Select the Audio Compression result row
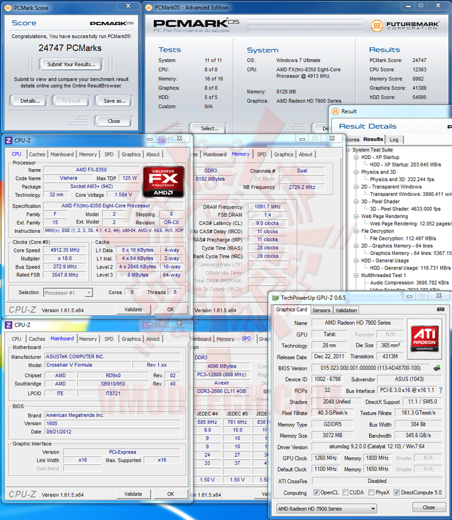 409,283
